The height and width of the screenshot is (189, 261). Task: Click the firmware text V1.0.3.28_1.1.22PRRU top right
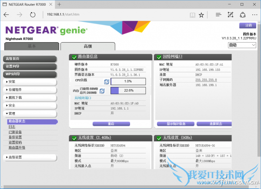[239, 38]
